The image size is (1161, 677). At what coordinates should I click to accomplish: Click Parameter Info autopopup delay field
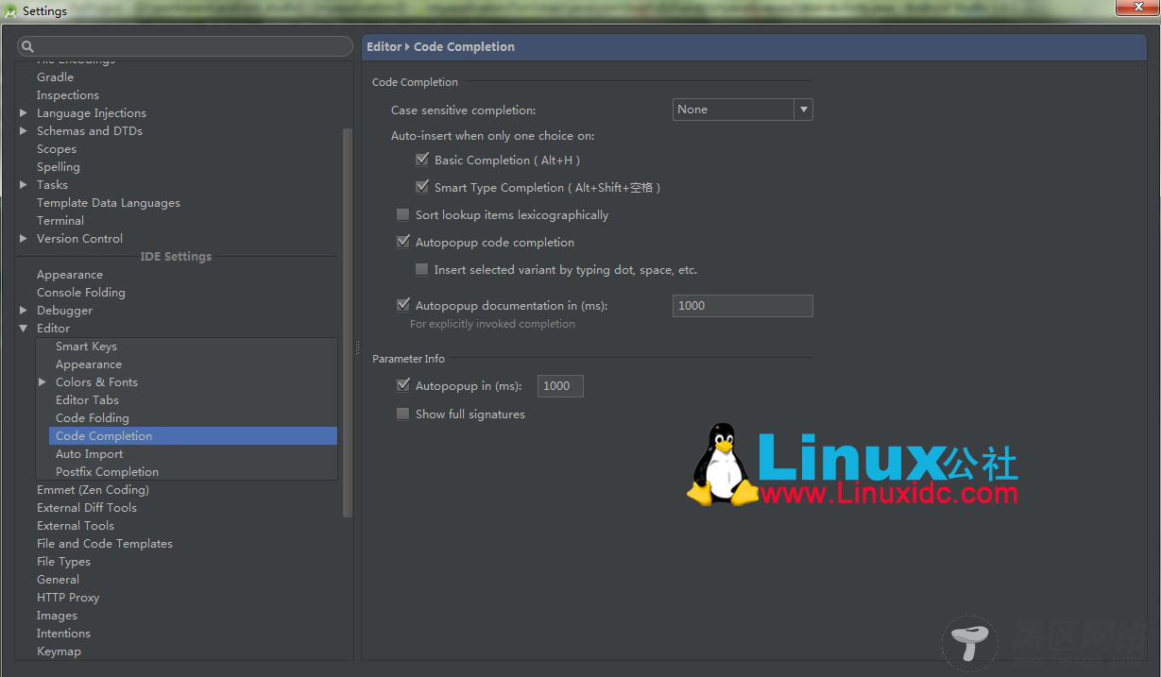[560, 386]
